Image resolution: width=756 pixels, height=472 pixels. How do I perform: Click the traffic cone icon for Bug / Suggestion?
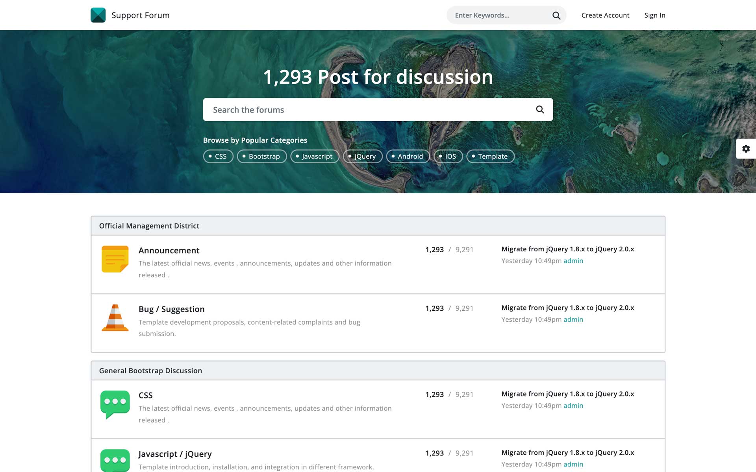[x=115, y=318]
